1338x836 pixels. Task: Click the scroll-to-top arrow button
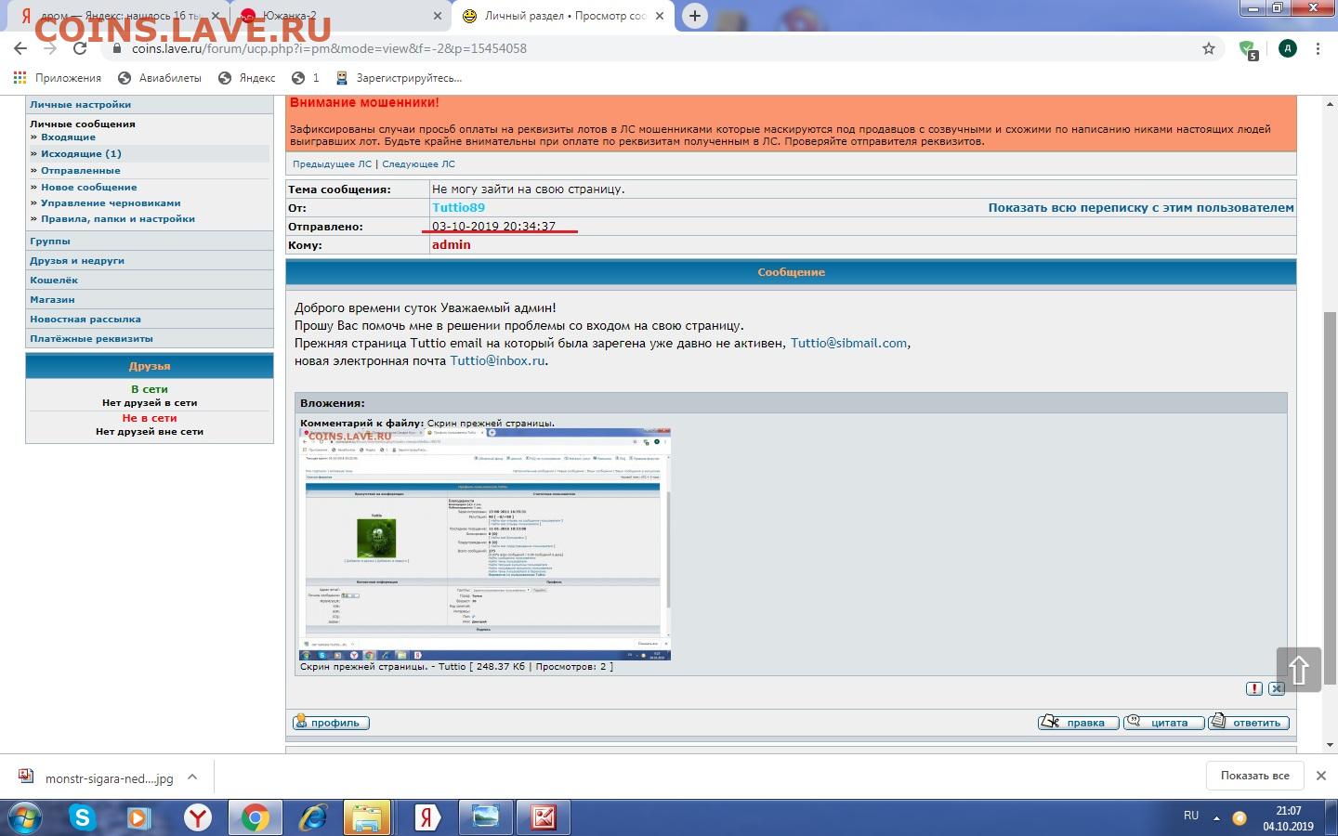pyautogui.click(x=1299, y=668)
